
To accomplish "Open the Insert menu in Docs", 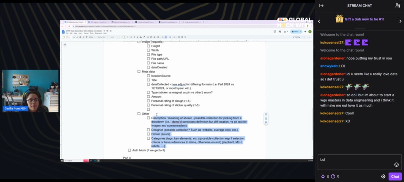I will pos(80,33).
